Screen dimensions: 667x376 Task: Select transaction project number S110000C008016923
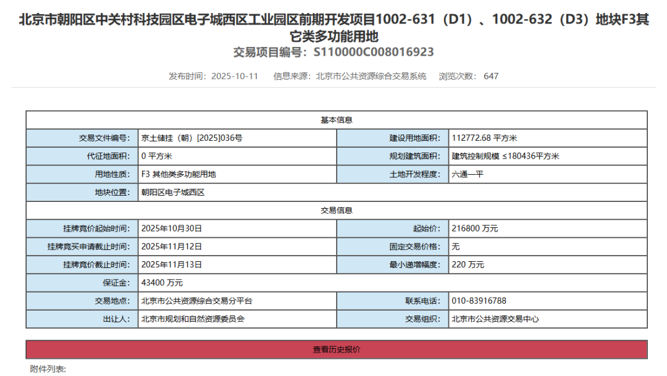coord(374,52)
